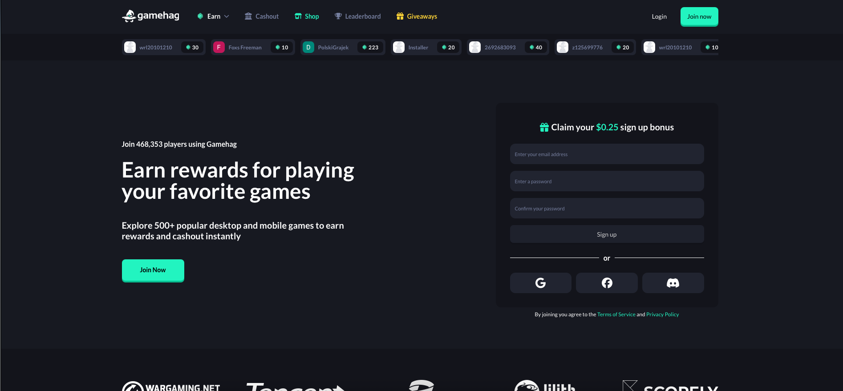This screenshot has height=391, width=843.
Task: Focus the Confirm your password field
Action: pos(607,209)
